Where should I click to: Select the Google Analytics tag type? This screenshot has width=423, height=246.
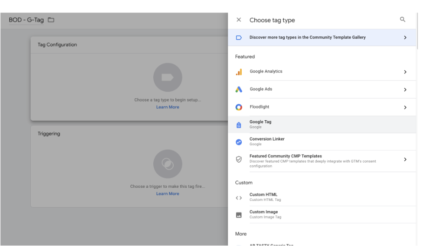tap(322, 72)
